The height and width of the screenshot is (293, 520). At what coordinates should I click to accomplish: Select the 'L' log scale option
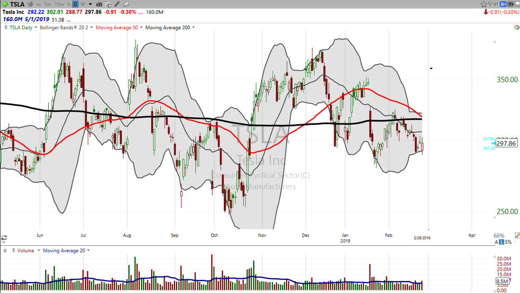coord(502,242)
